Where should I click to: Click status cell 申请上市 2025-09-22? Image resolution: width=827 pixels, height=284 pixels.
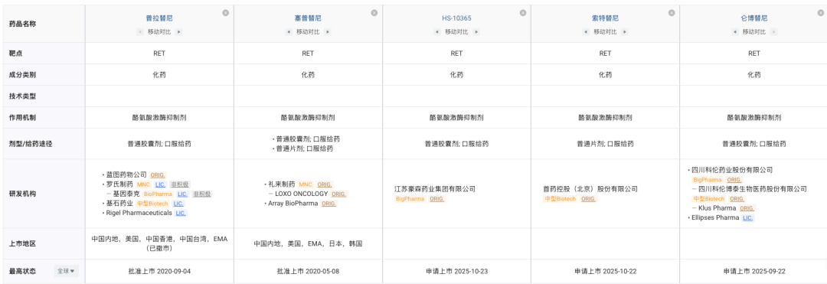pyautogui.click(x=754, y=271)
